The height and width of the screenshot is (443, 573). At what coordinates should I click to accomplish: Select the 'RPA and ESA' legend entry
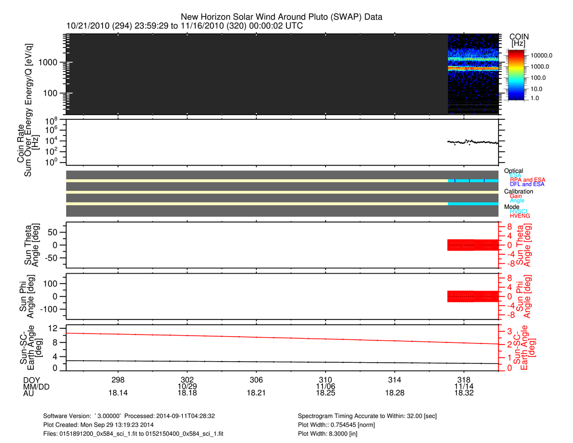coord(528,180)
